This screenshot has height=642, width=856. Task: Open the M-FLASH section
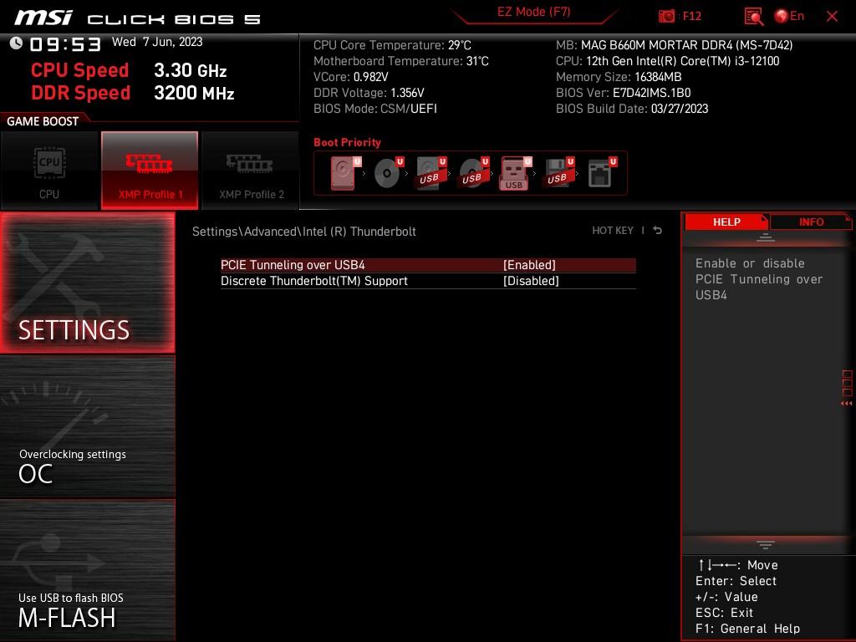tap(87, 570)
